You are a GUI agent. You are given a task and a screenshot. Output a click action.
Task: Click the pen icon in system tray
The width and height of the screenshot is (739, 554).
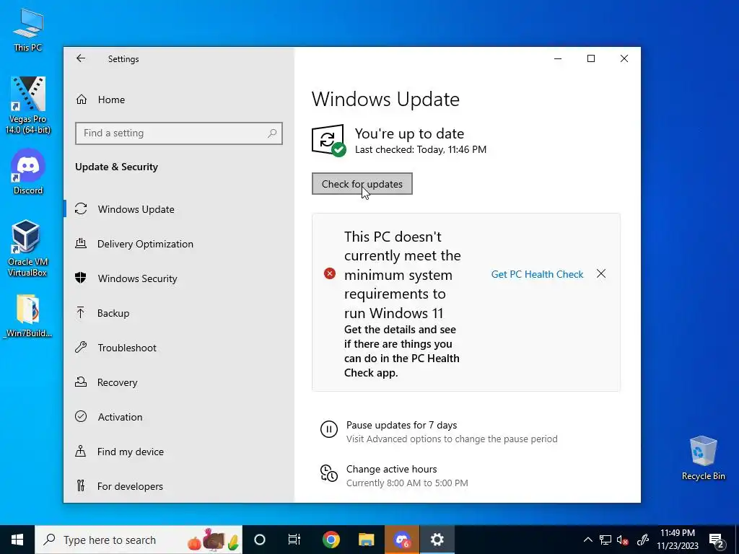643,540
